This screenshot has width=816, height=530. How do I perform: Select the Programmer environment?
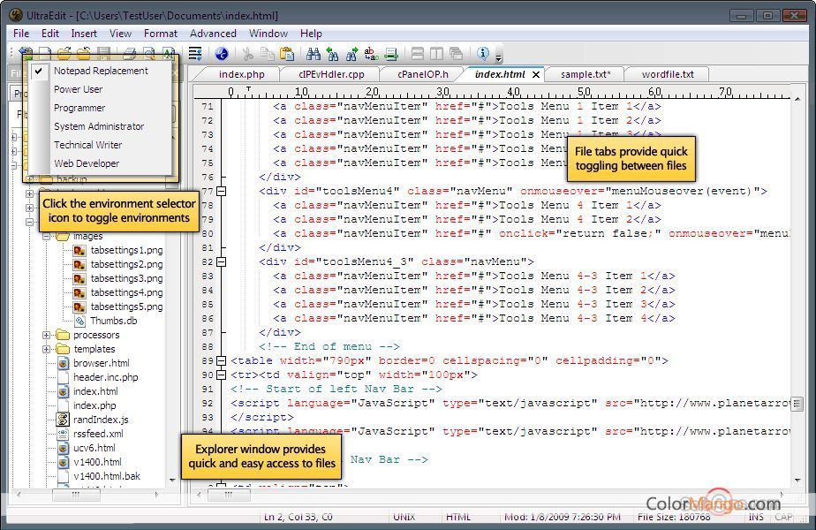click(101, 108)
